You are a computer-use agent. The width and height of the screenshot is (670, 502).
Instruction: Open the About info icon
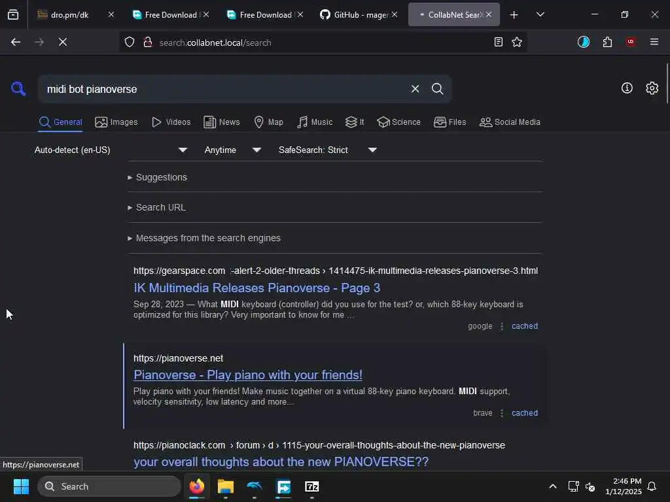[627, 88]
